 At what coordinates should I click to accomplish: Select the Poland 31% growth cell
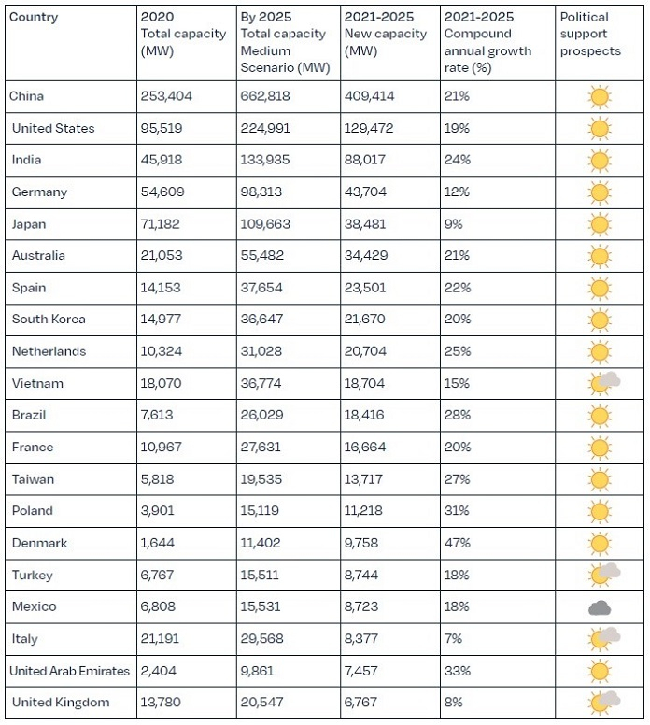click(498, 511)
